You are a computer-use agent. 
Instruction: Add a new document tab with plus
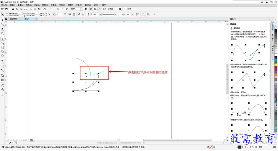(x=36, y=19)
